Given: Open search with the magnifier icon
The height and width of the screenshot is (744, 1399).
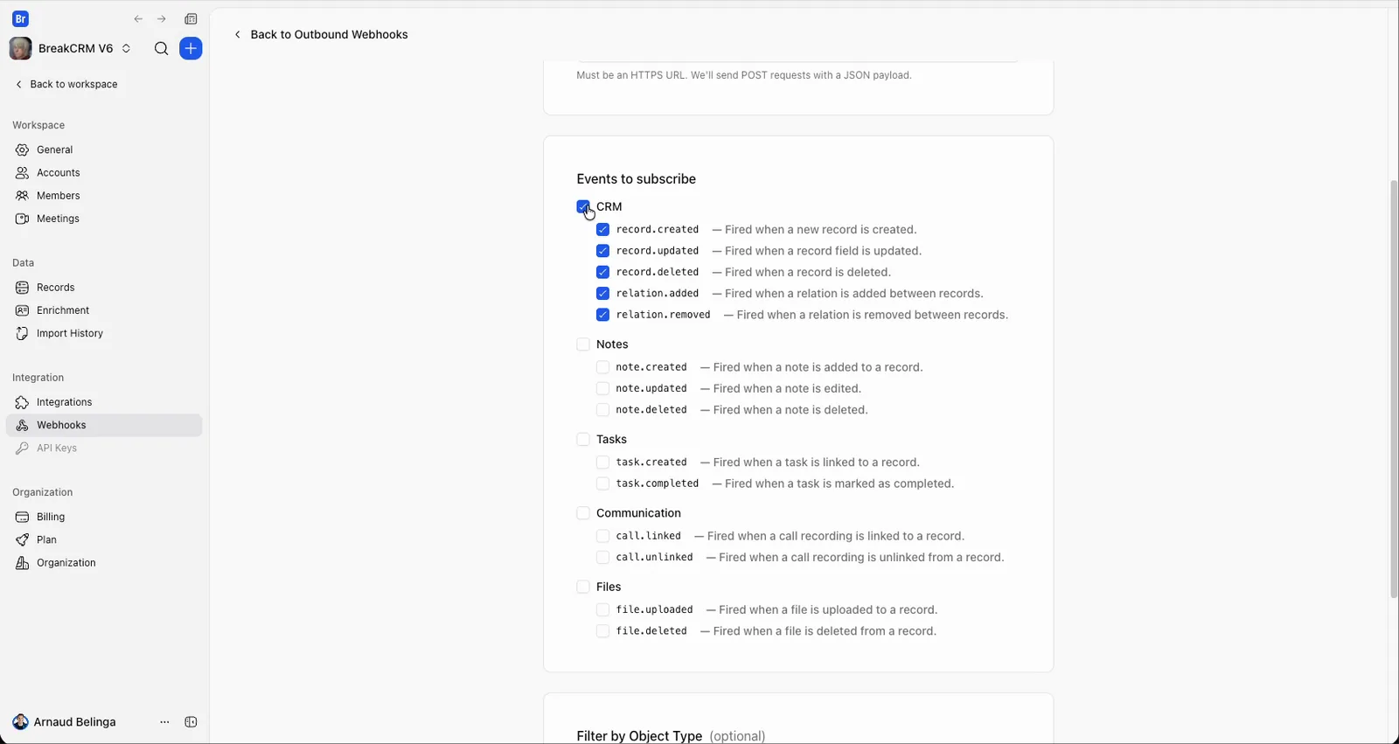Looking at the screenshot, I should (x=161, y=49).
